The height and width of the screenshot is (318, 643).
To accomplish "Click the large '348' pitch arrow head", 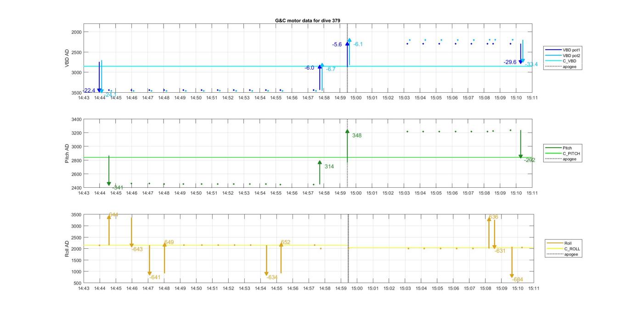I will click(347, 131).
